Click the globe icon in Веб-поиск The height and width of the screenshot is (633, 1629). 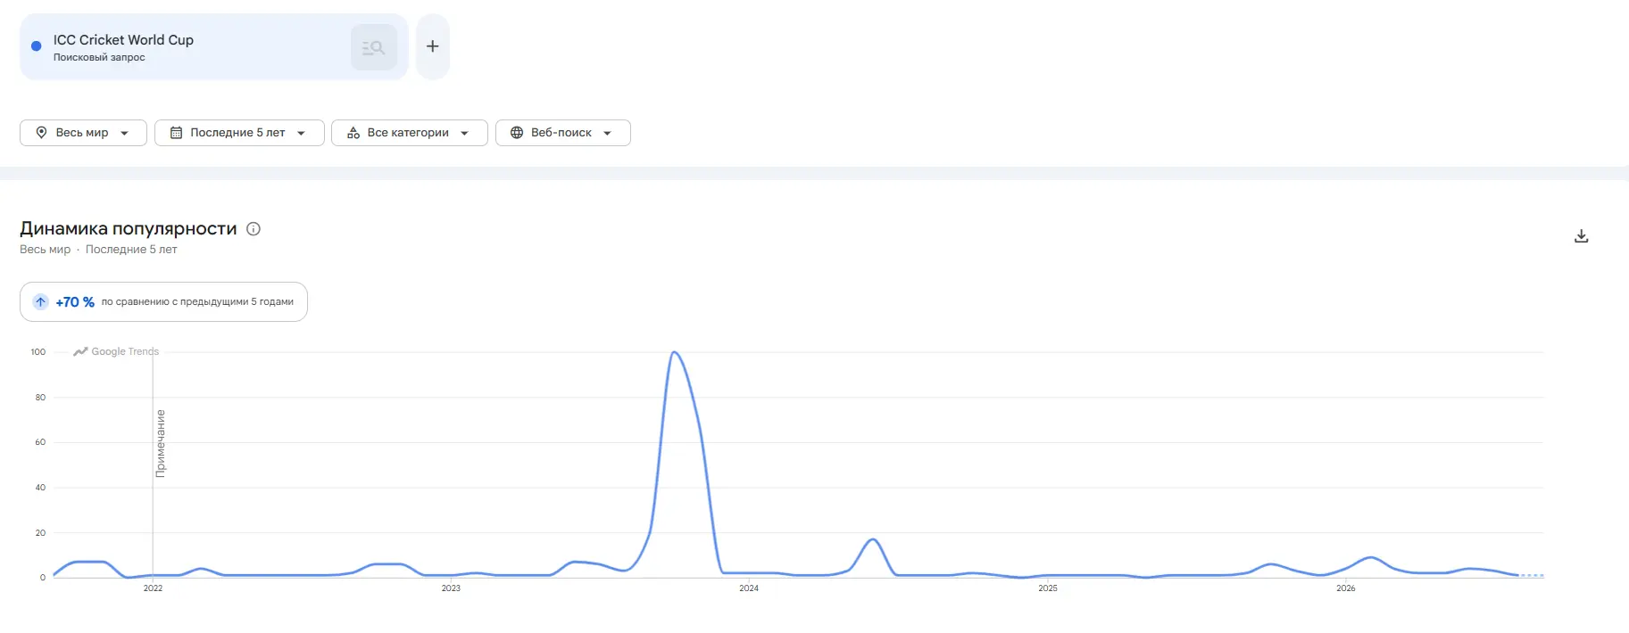(517, 133)
